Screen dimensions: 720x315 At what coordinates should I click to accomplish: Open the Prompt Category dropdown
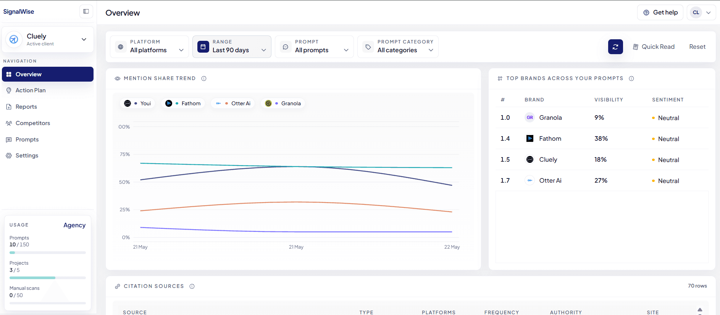(x=398, y=47)
